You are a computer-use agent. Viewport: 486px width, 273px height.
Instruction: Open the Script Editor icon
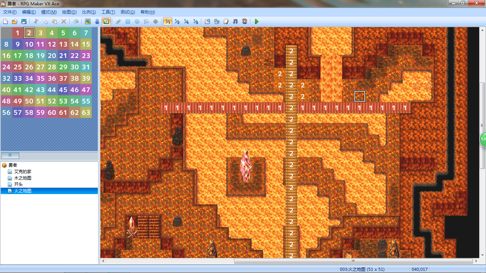226,21
